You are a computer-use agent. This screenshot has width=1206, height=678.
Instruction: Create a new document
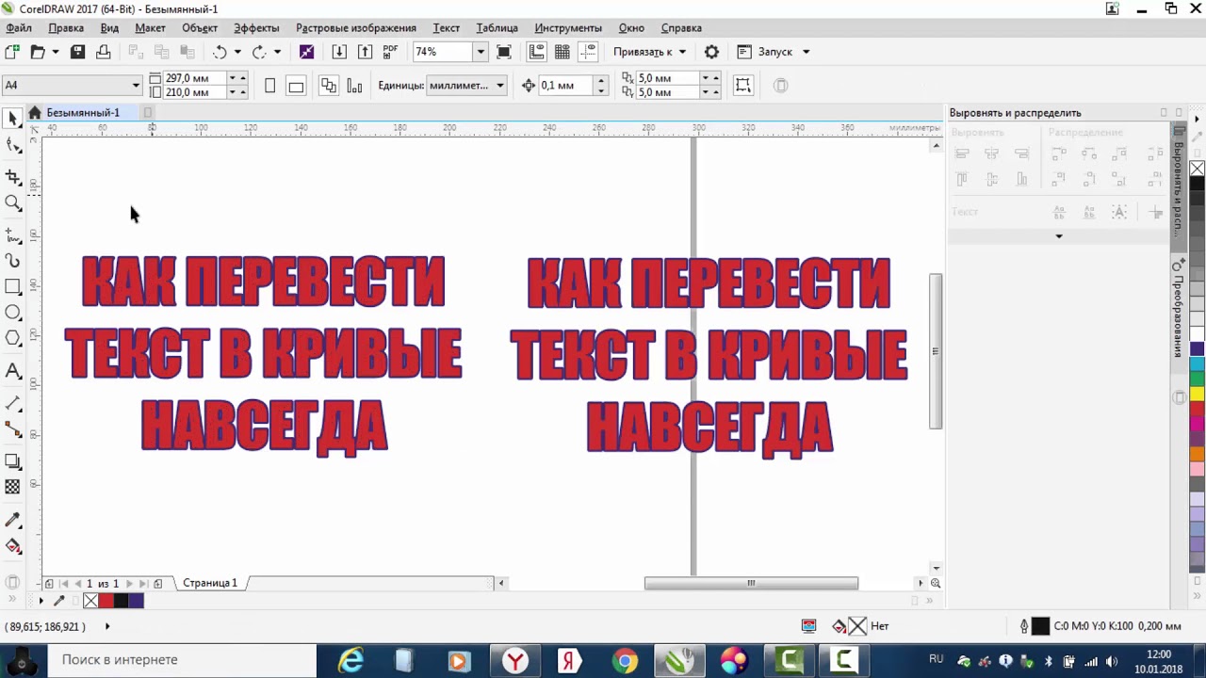(x=12, y=52)
